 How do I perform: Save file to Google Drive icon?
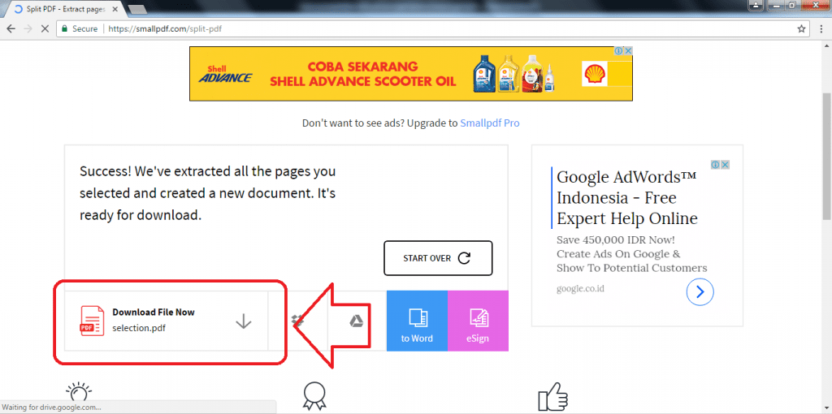coord(356,321)
